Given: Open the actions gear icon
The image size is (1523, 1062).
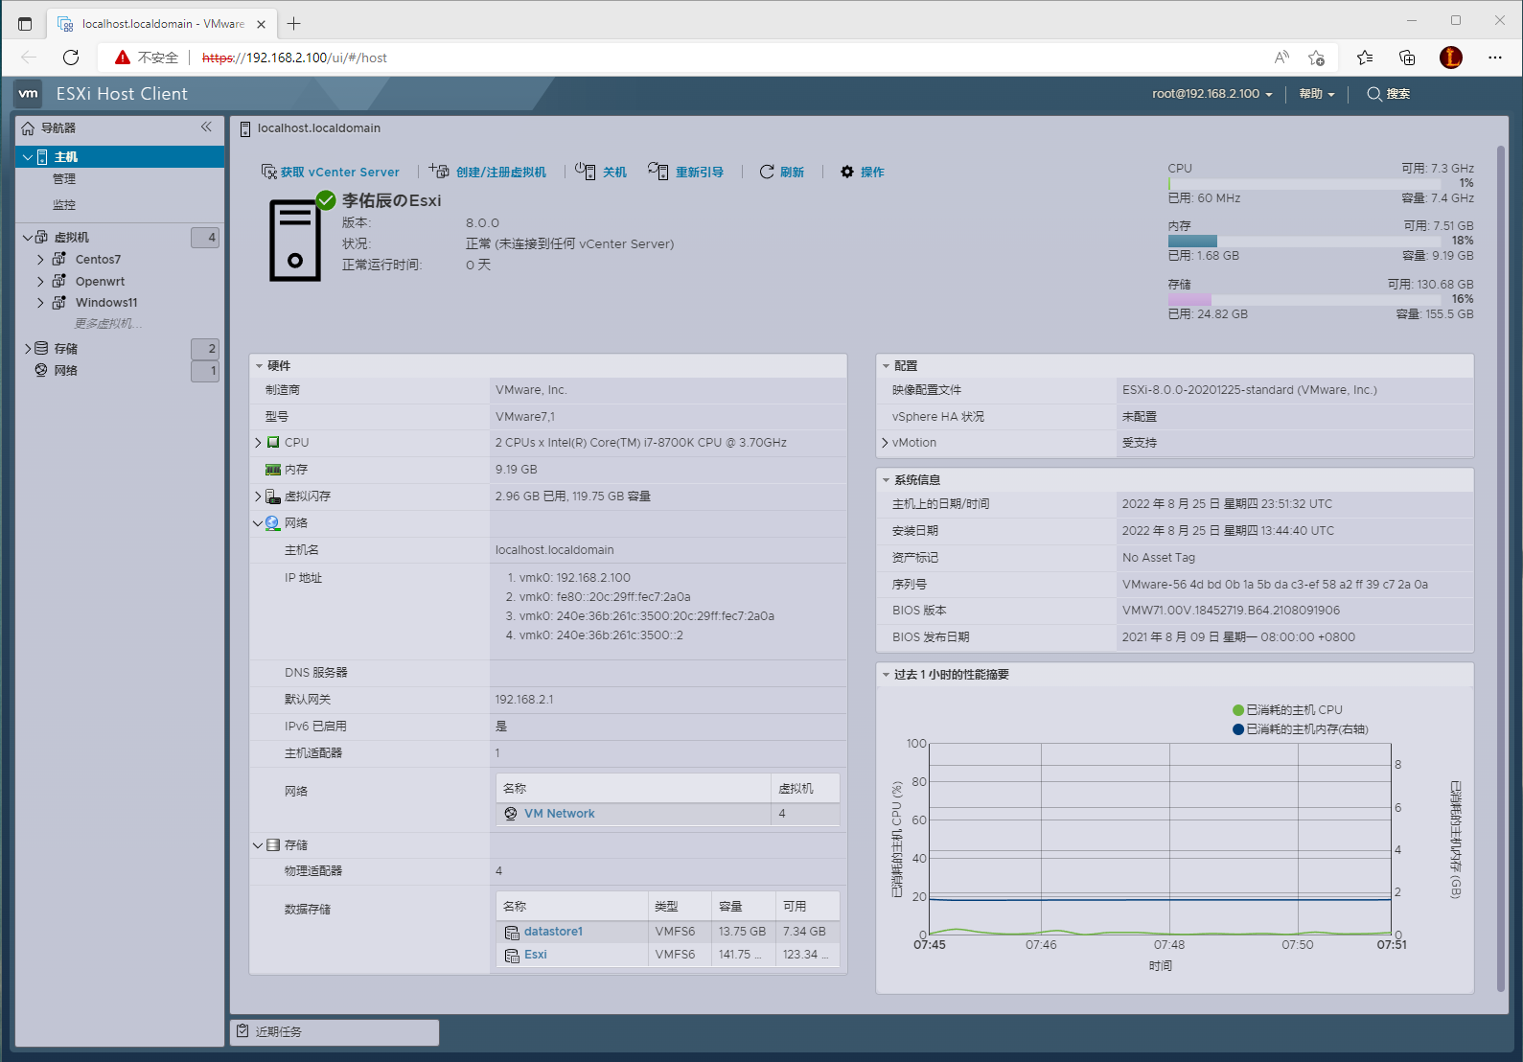Looking at the screenshot, I should (847, 172).
